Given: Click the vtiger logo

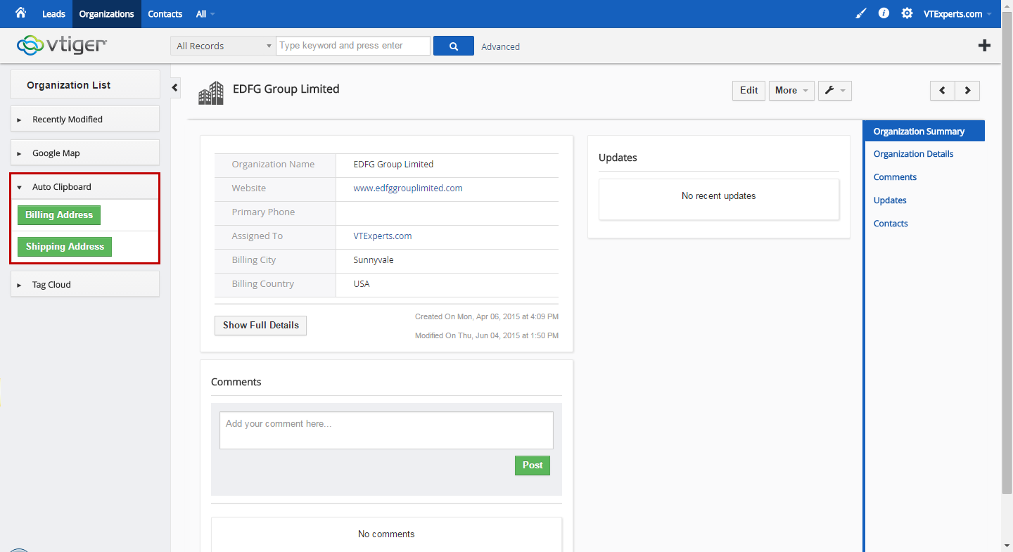Looking at the screenshot, I should point(62,46).
